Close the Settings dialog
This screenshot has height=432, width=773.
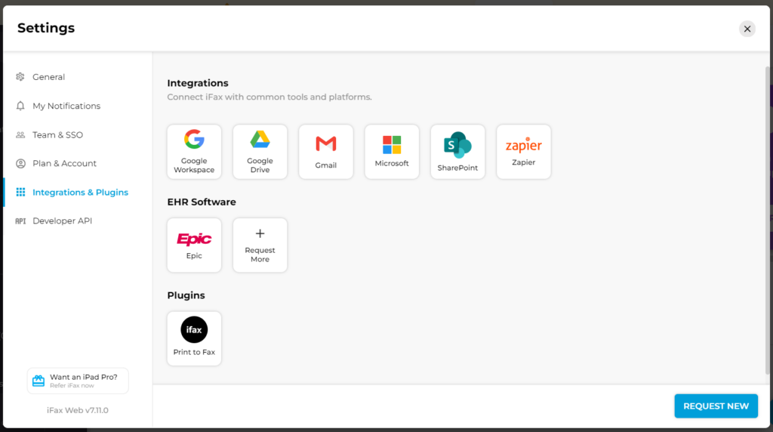tap(747, 29)
